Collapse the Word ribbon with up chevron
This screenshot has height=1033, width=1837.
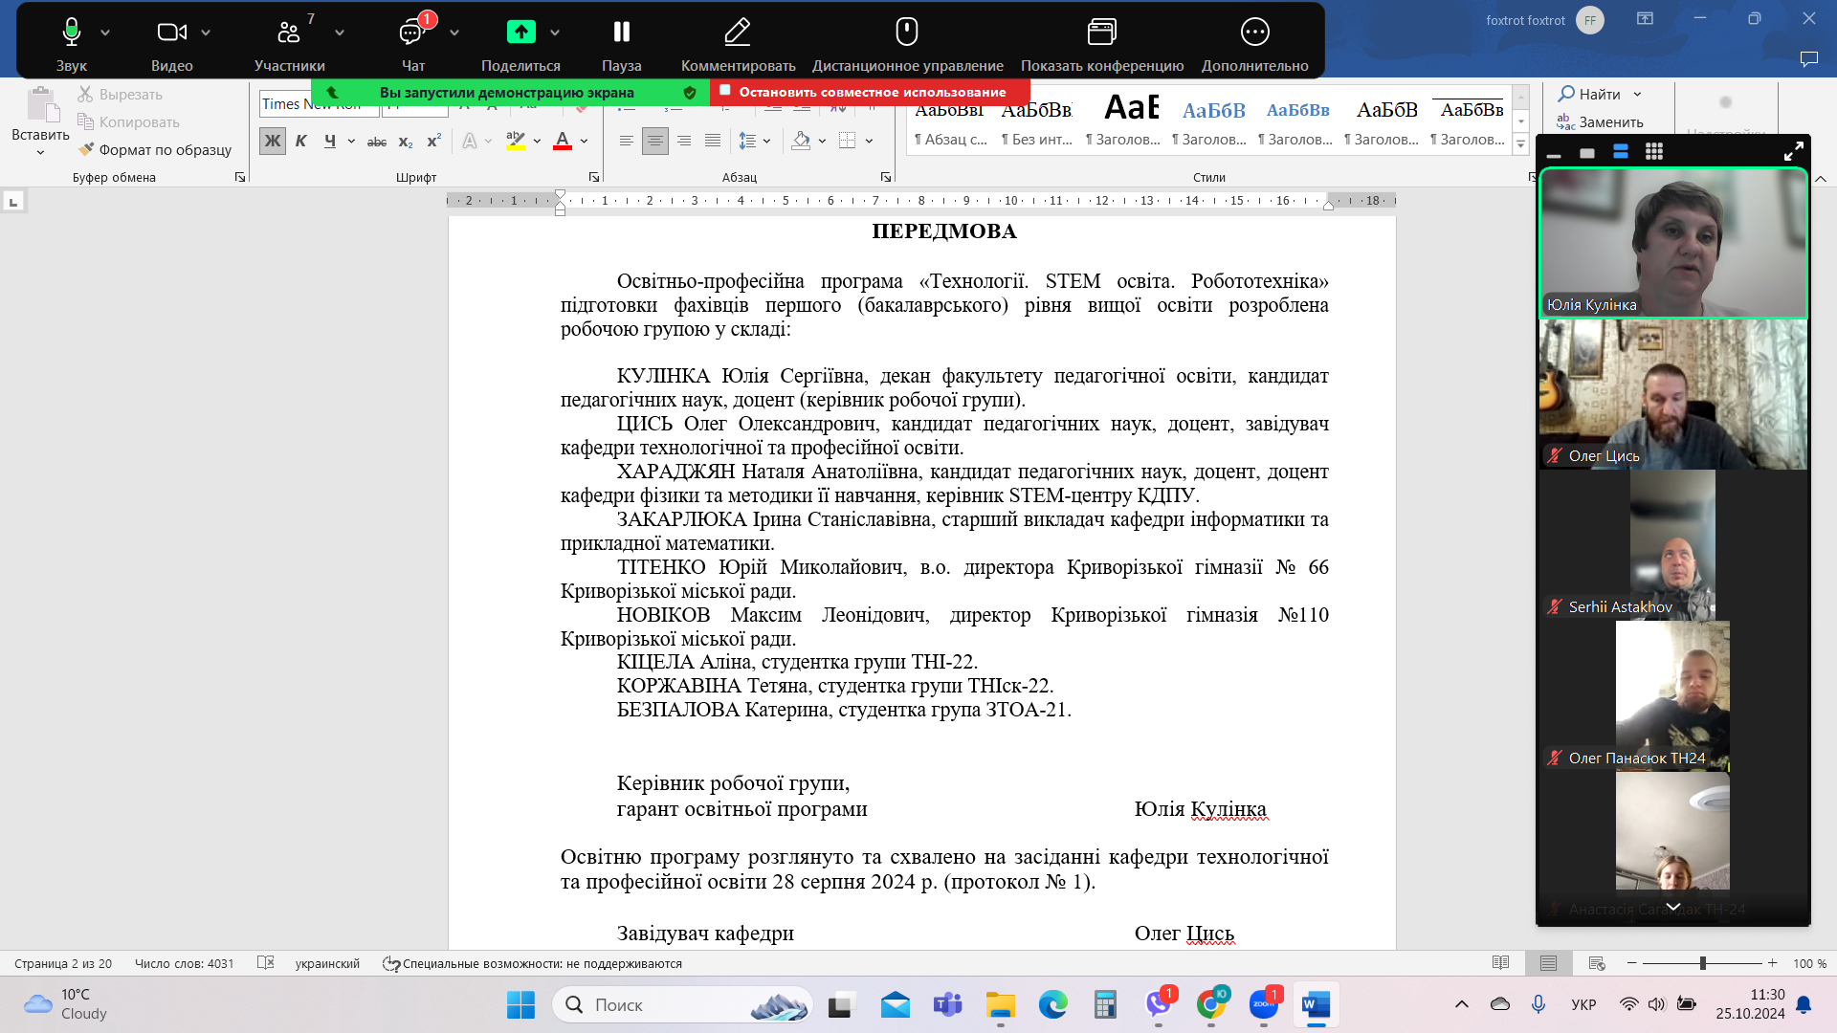(x=1821, y=179)
